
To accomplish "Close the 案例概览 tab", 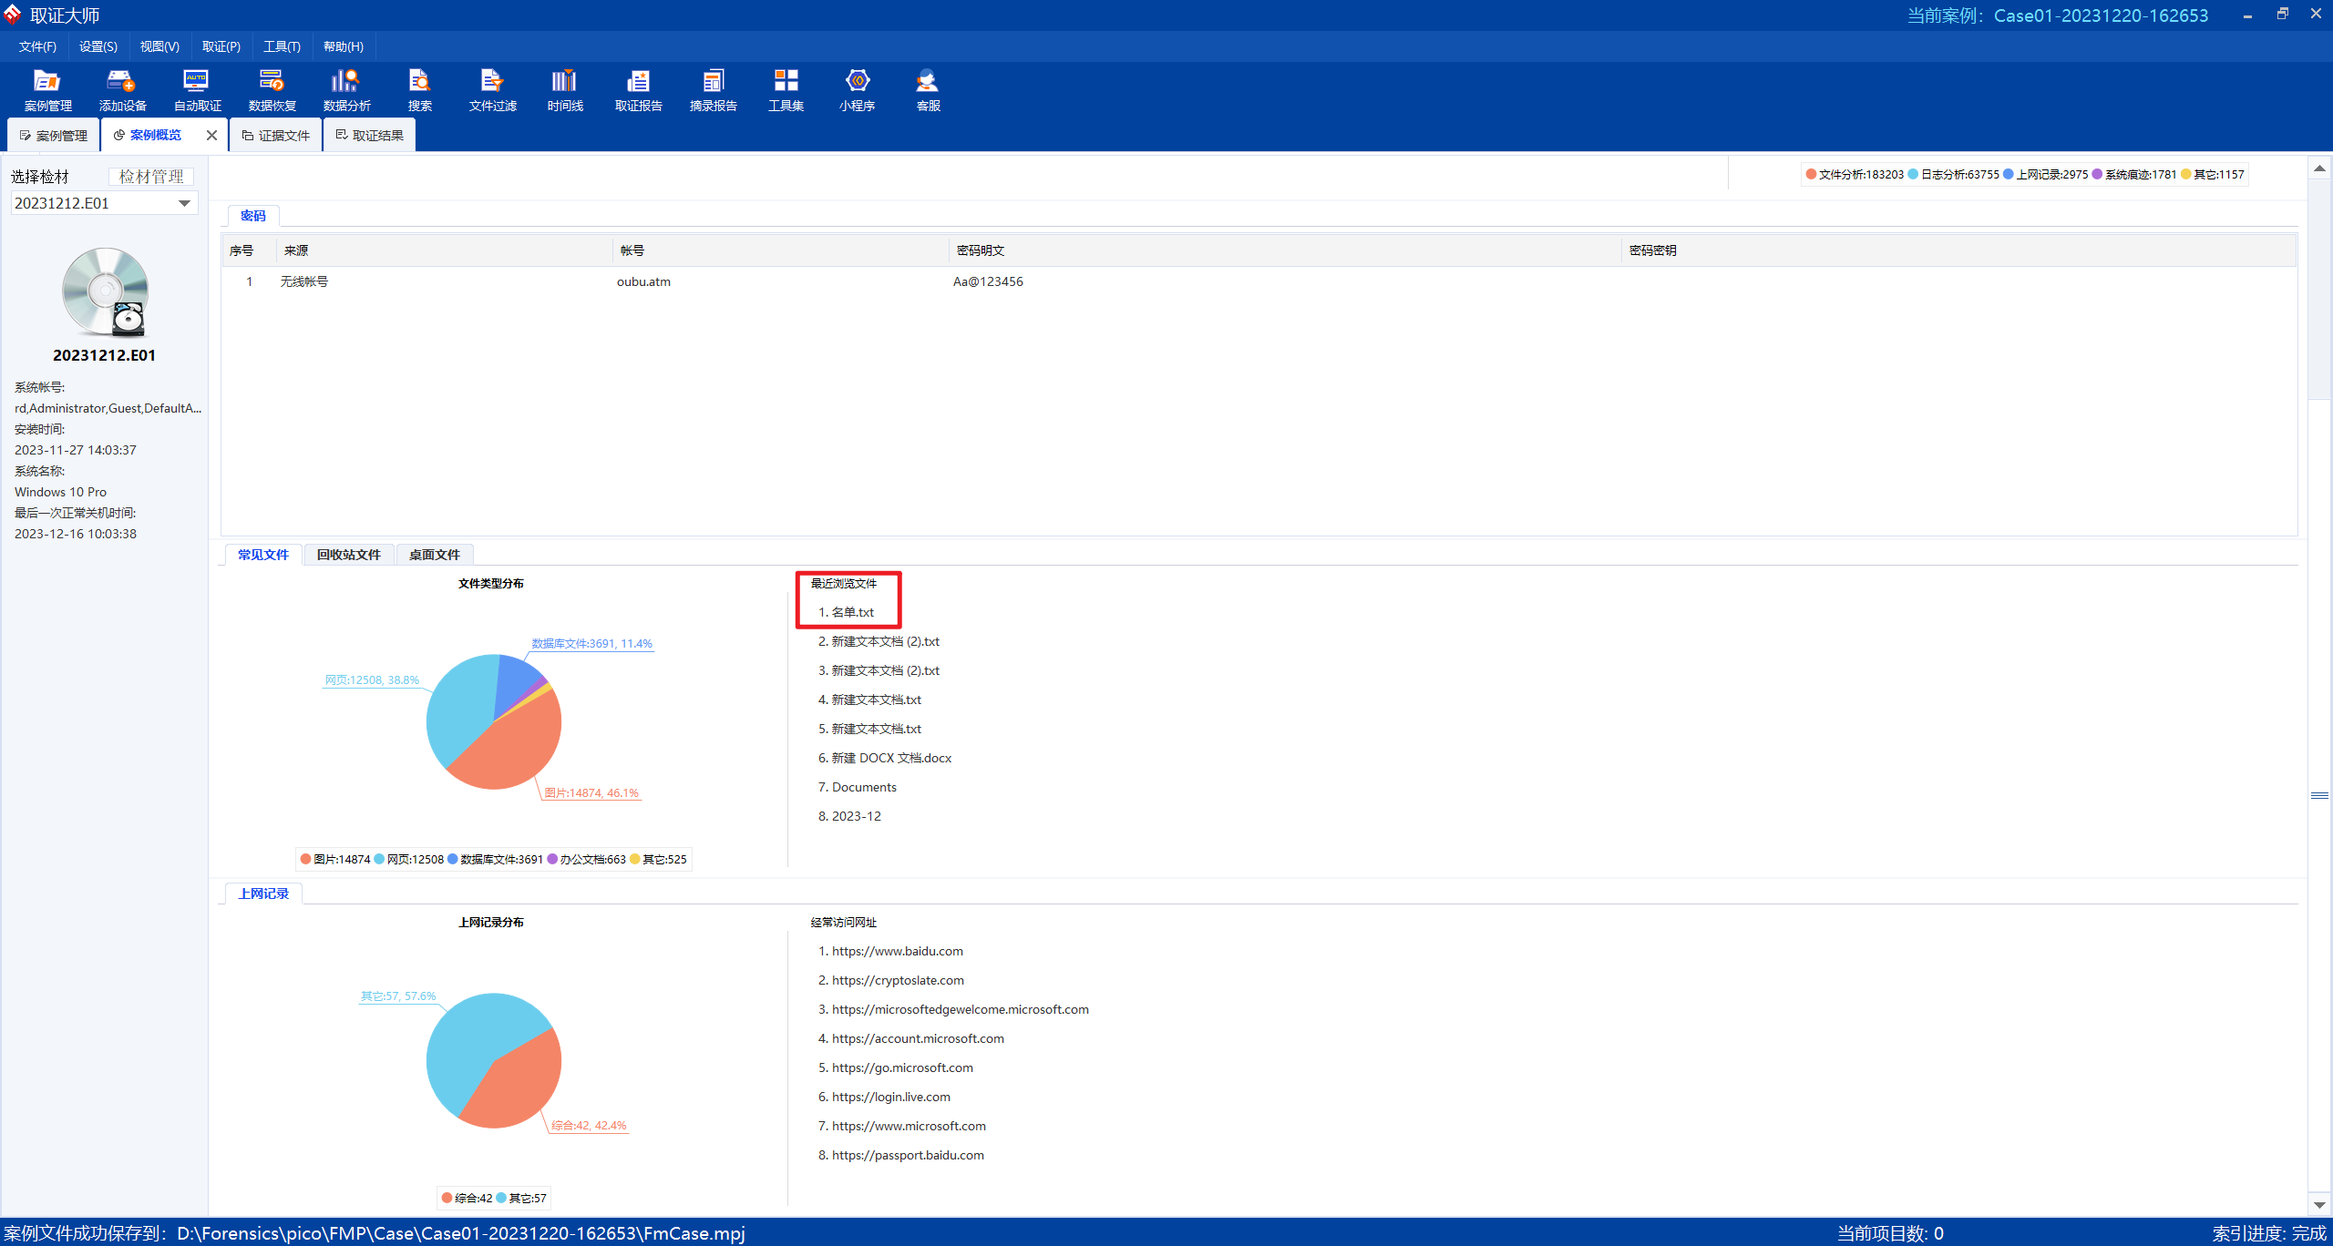I will [211, 135].
